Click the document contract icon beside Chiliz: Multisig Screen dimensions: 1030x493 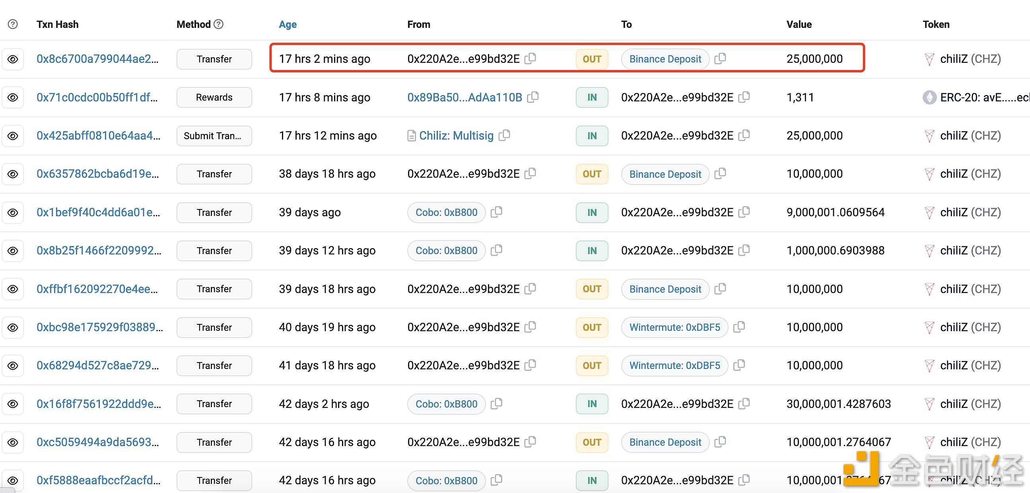[412, 136]
